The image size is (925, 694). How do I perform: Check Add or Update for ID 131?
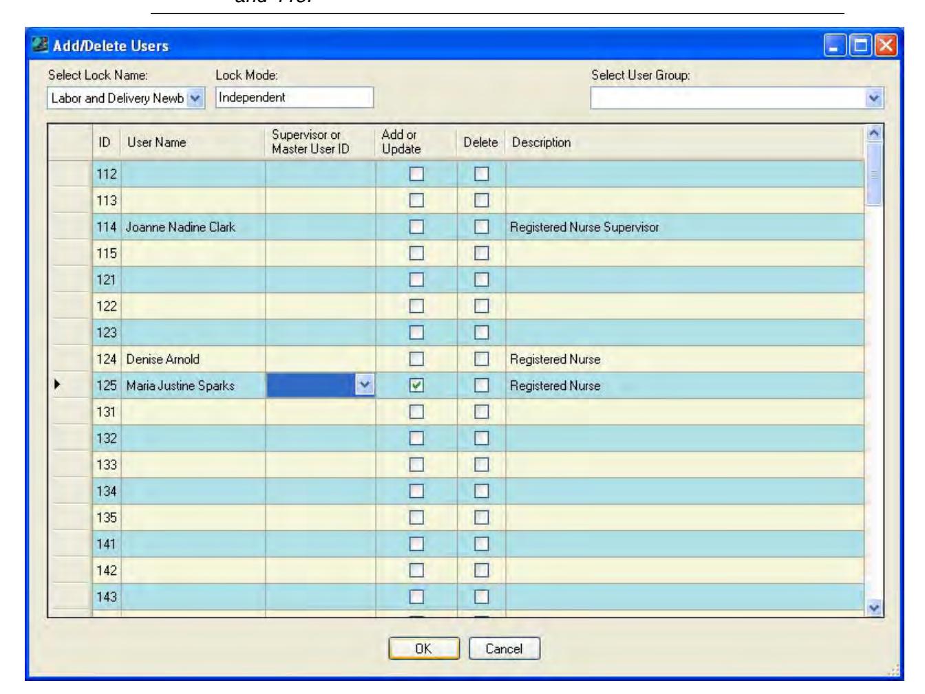[416, 412]
